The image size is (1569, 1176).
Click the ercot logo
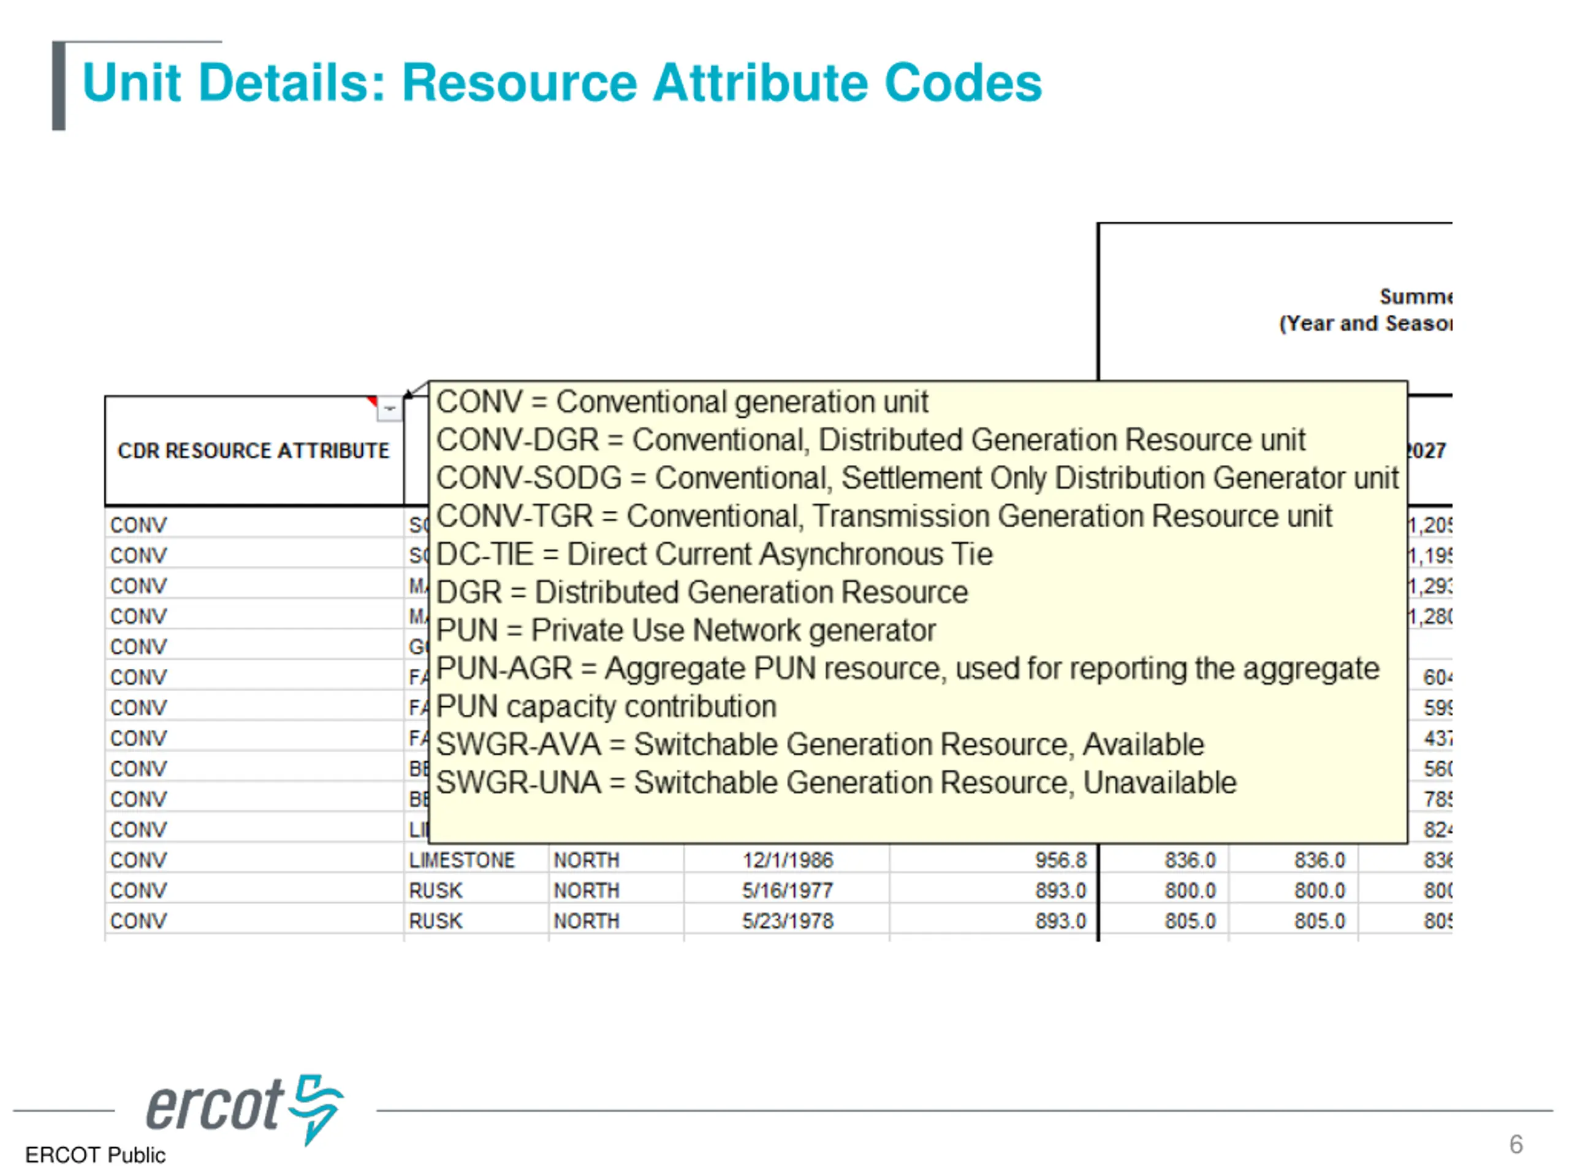click(245, 1109)
